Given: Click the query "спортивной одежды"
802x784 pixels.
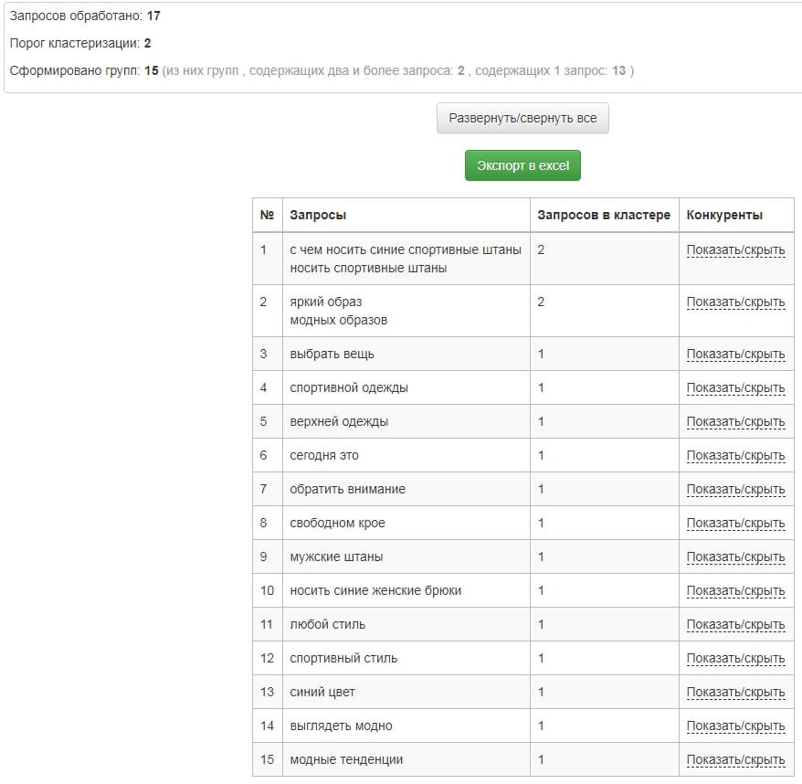Looking at the screenshot, I should (349, 388).
